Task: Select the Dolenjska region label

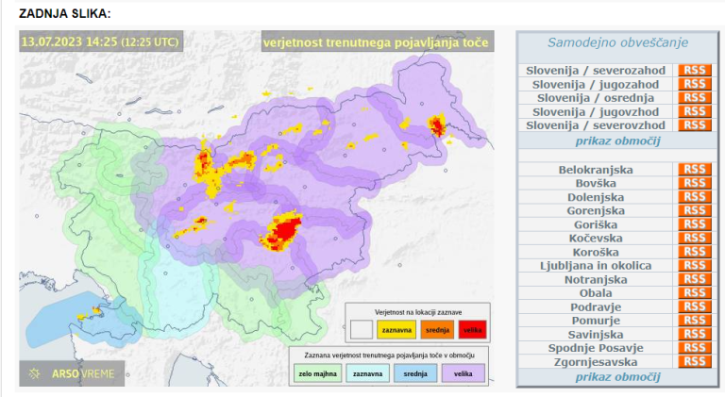Action: click(596, 197)
